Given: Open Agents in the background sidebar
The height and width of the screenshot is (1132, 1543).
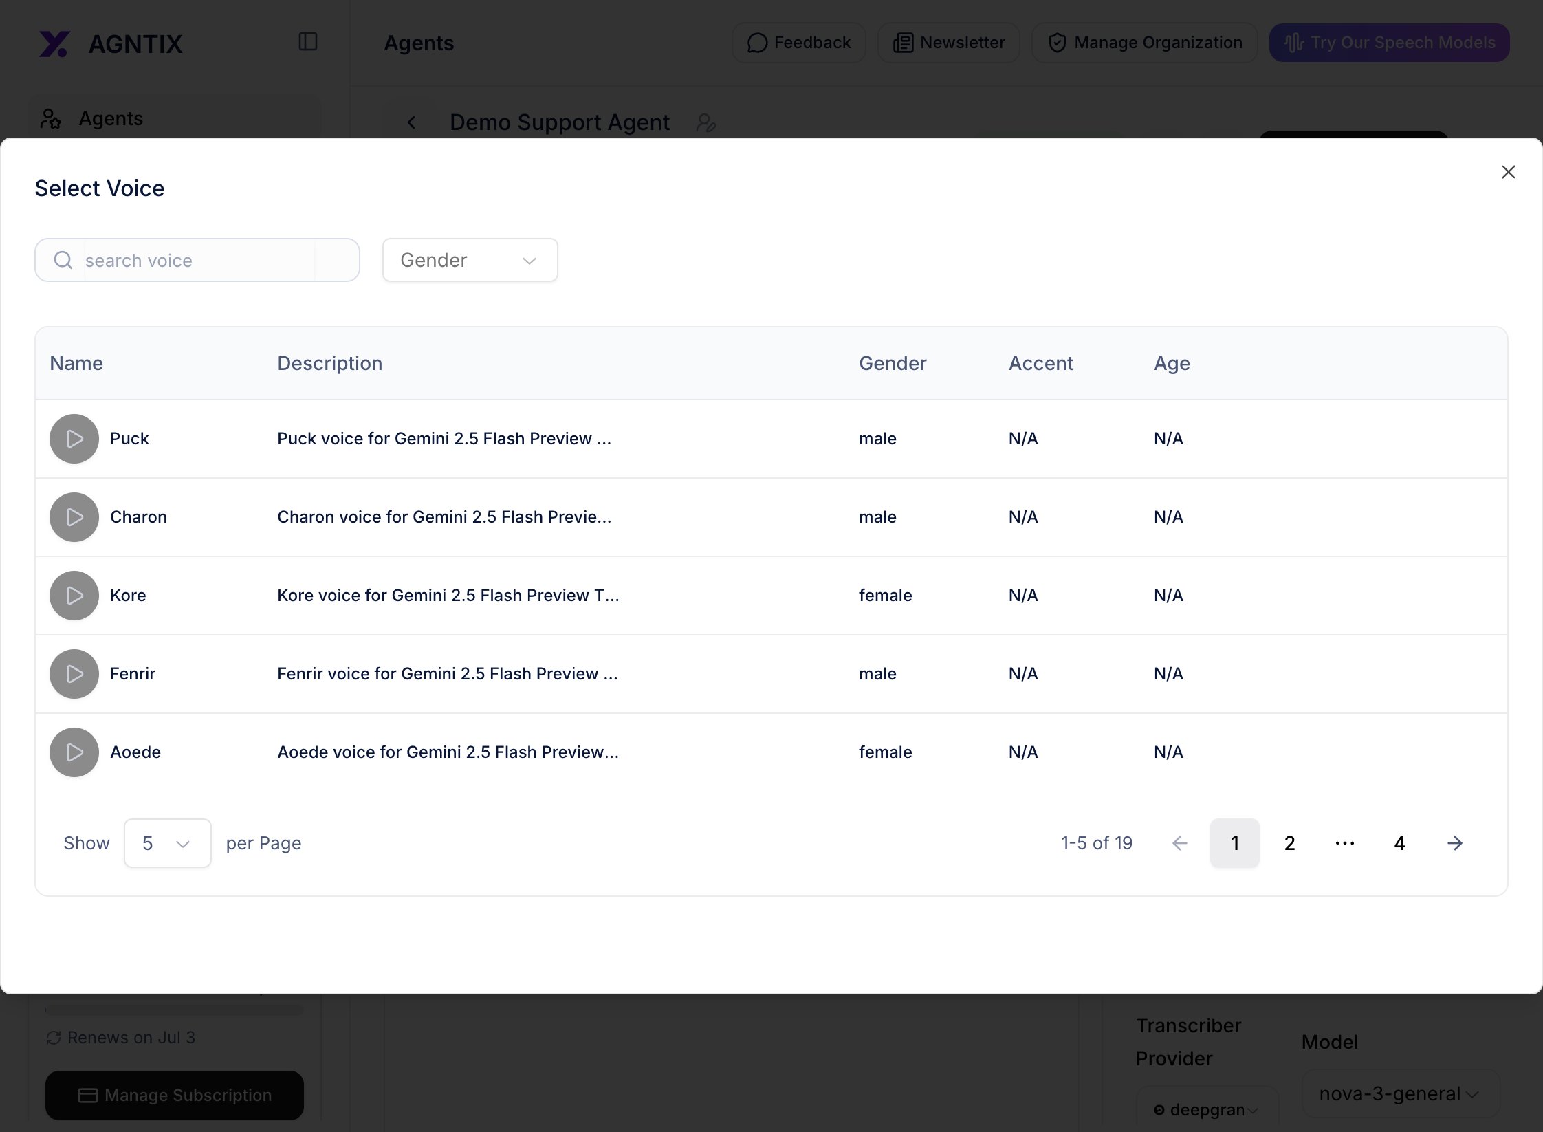Looking at the screenshot, I should 175,118.
